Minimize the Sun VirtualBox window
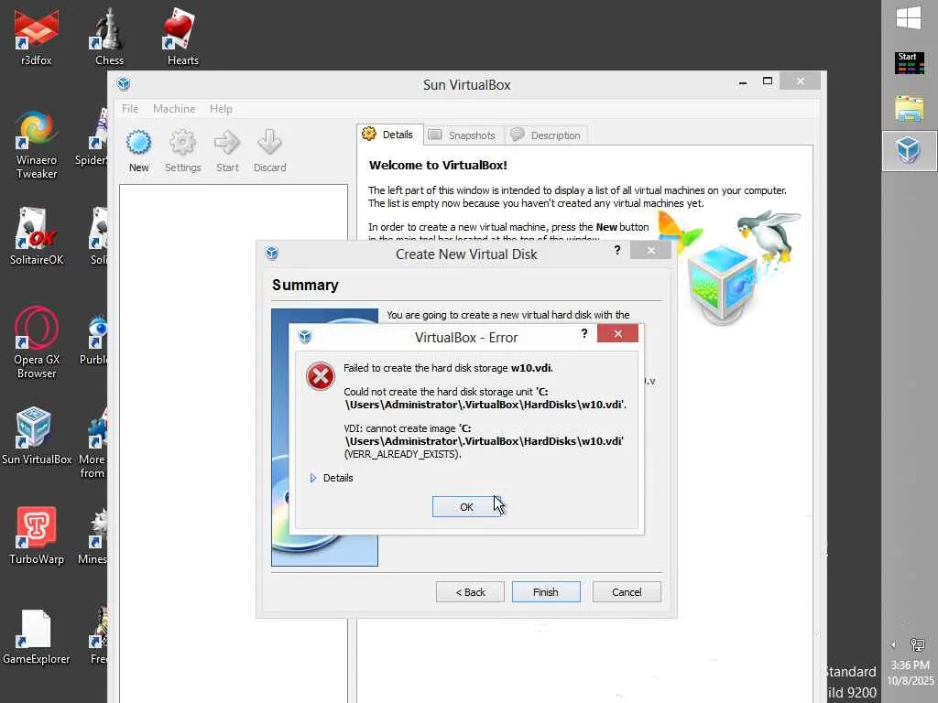938x703 pixels. click(x=742, y=81)
